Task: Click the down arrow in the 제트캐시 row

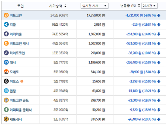Action: coord(159,119)
